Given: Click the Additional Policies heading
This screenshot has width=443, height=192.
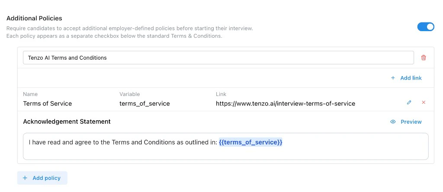Looking at the screenshot, I should point(34,18).
